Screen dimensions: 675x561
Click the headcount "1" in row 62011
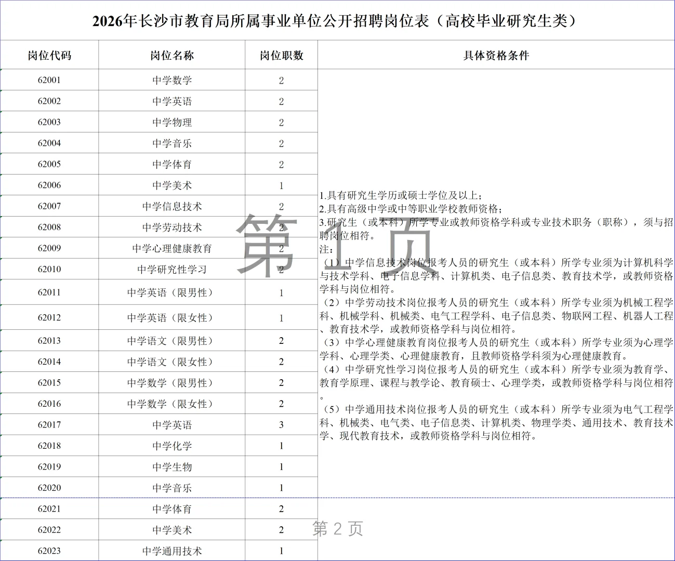pos(281,292)
